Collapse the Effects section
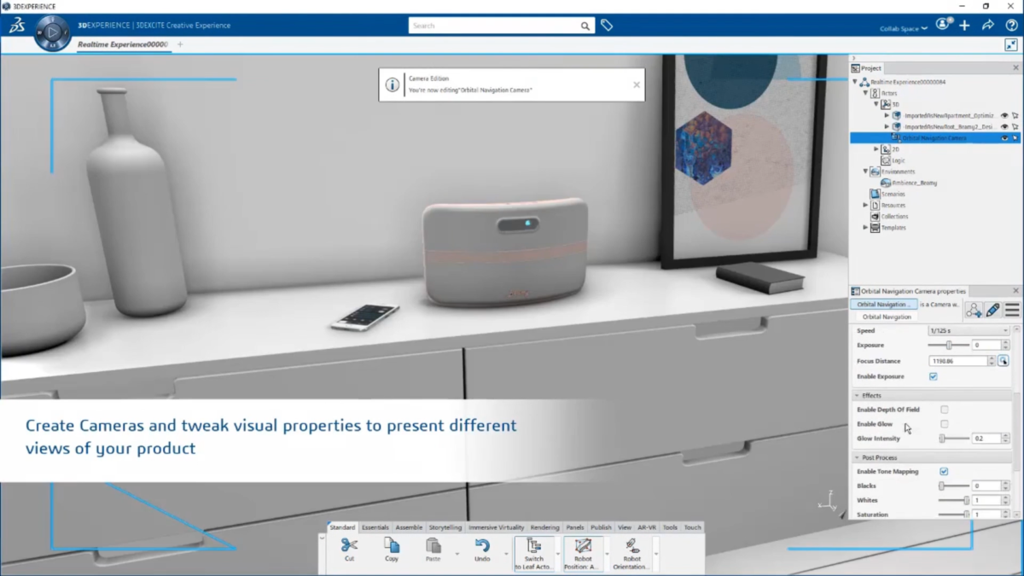1024x576 pixels. (x=858, y=396)
